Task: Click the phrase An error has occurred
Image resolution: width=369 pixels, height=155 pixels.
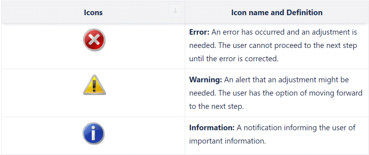Action: [x=244, y=32]
